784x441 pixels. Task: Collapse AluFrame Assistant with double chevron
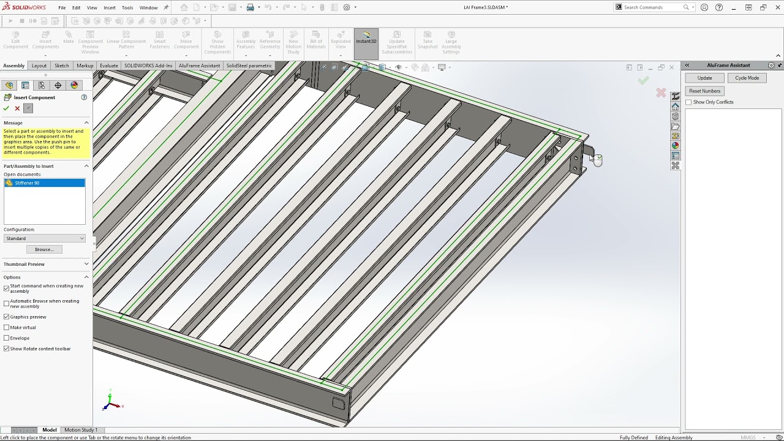687,65
